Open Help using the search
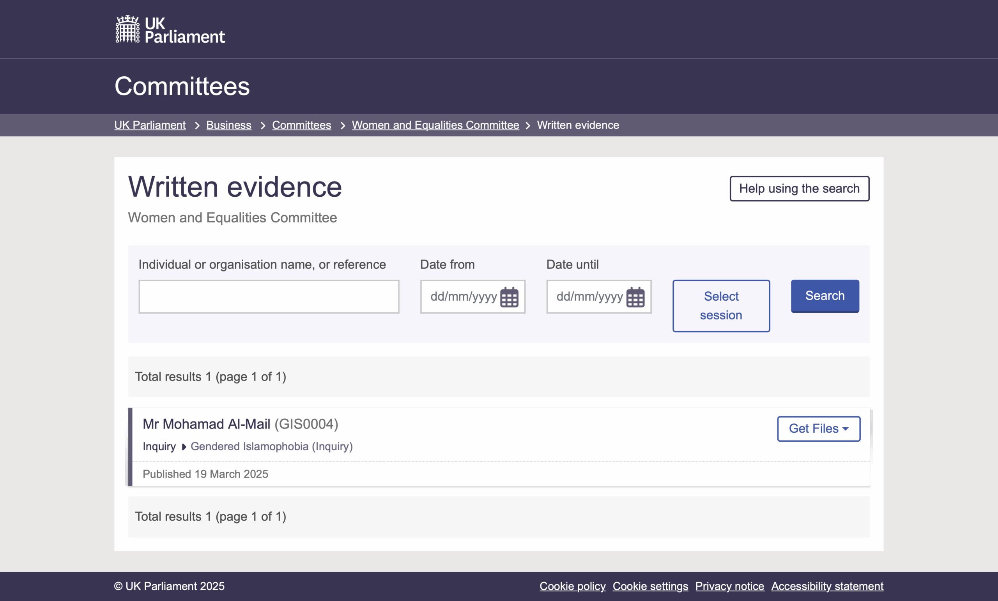Image resolution: width=998 pixels, height=601 pixels. tap(799, 189)
